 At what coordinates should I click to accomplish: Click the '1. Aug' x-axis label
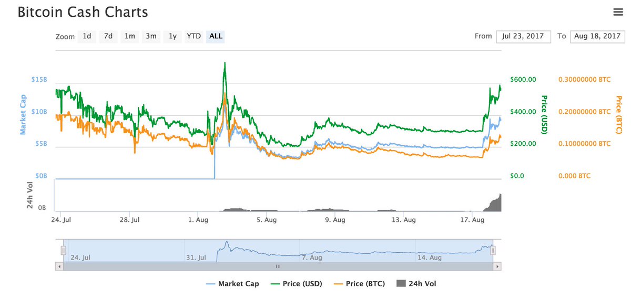pos(198,219)
